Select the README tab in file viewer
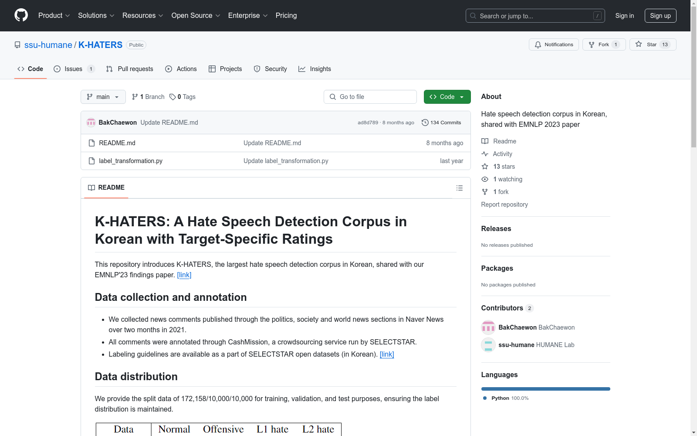 [x=106, y=187]
